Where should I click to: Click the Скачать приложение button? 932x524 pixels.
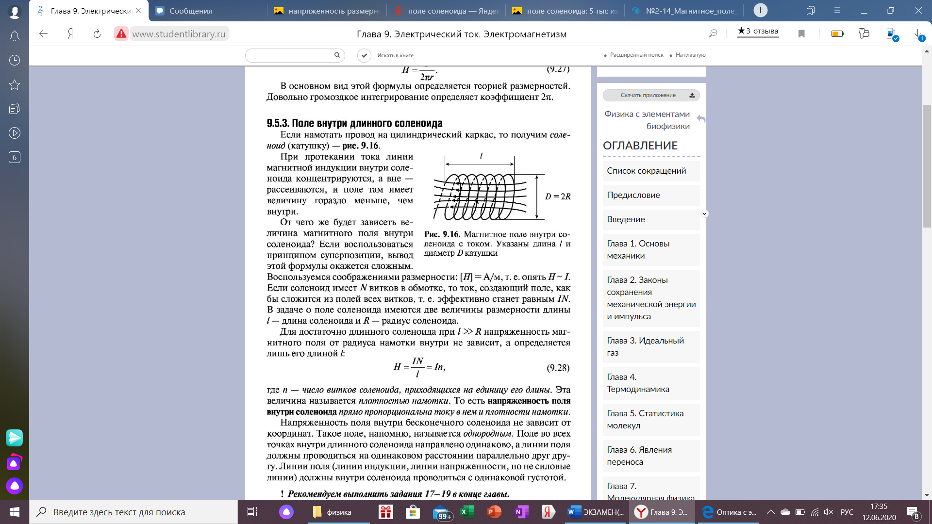click(651, 95)
